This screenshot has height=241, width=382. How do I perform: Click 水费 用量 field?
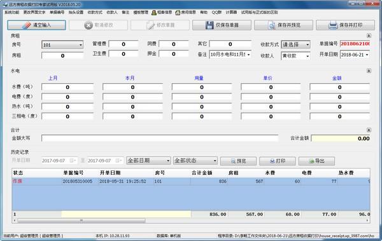pyautogui.click(x=202, y=87)
